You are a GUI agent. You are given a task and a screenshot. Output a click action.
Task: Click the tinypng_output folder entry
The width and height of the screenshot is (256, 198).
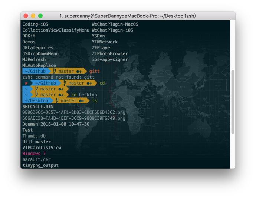tap(40, 165)
